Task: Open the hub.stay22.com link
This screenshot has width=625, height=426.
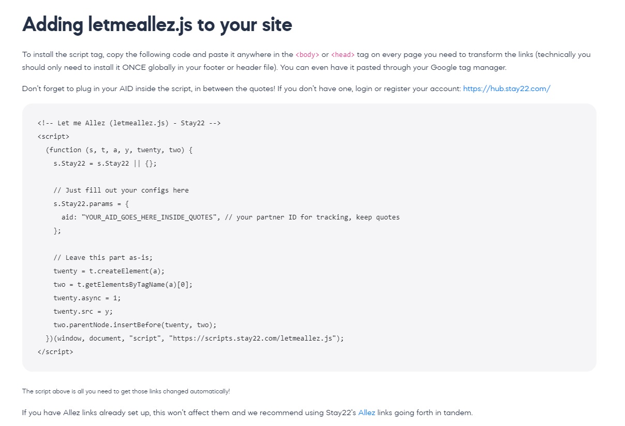Action: 507,89
